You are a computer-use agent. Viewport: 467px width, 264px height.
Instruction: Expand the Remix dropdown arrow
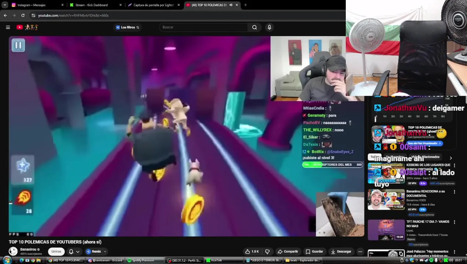pyautogui.click(x=105, y=252)
